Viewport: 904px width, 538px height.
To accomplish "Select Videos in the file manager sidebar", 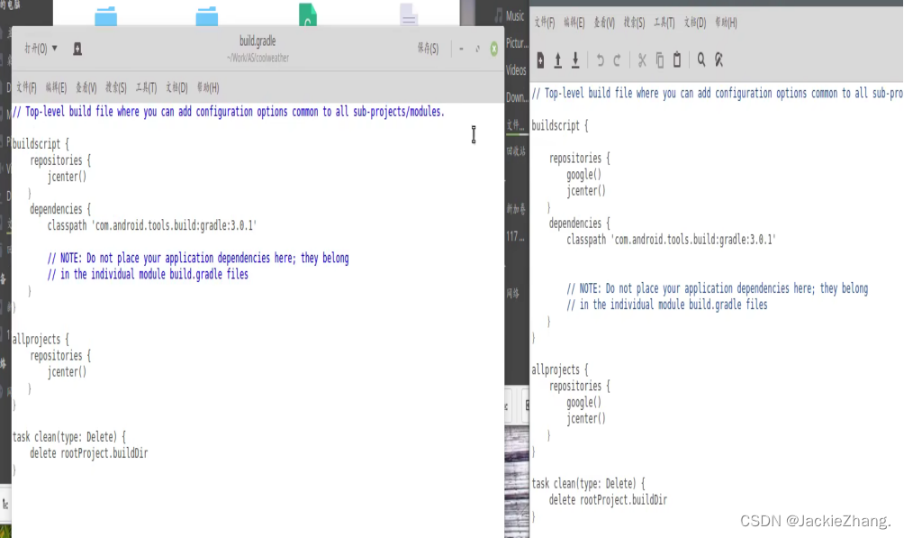I will tap(516, 70).
